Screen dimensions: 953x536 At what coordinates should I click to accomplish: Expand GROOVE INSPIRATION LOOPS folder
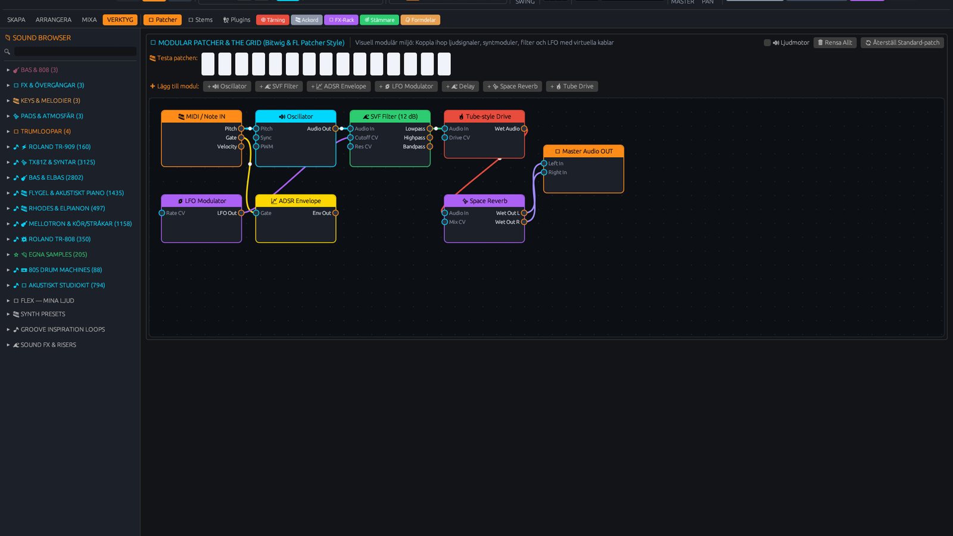8,329
